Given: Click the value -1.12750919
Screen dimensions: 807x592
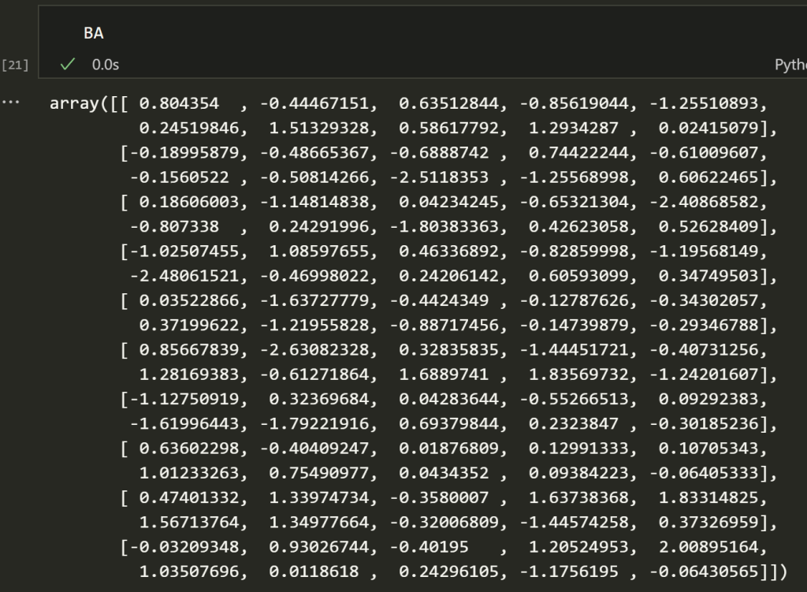Looking at the screenshot, I should pos(184,400).
